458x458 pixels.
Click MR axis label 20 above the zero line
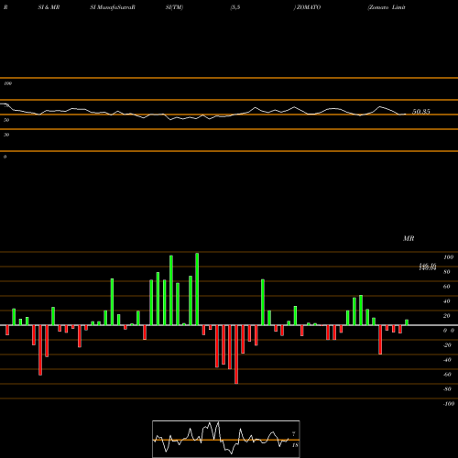point(447,316)
